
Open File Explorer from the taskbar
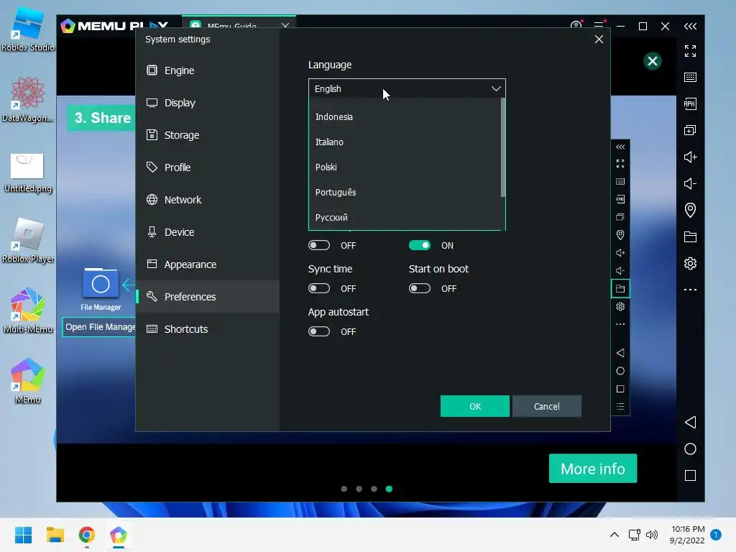pos(55,535)
